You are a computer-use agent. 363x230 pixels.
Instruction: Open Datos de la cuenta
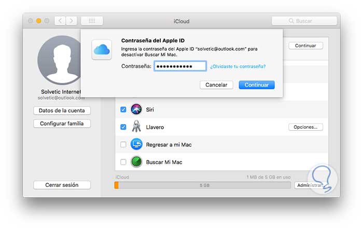point(62,111)
